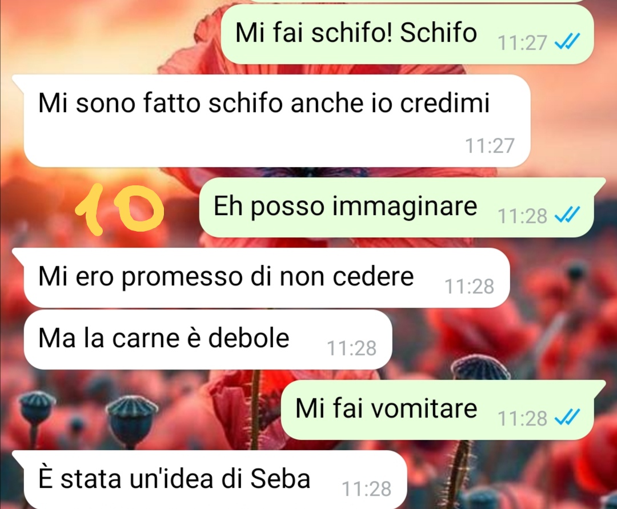
Task: Select the 'Mi ero promesso di non cedere' message
Action: 266,278
